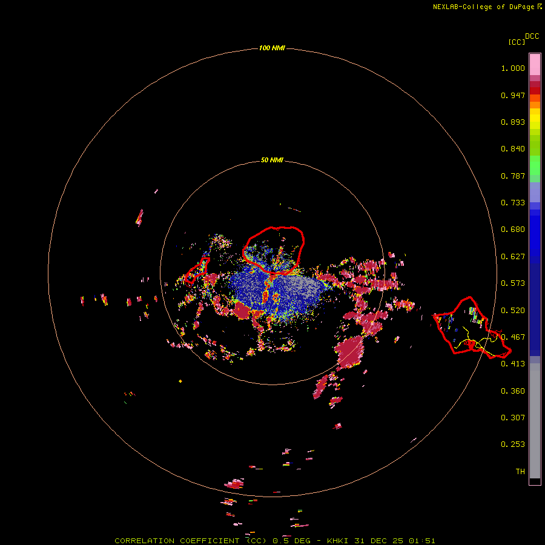The height and width of the screenshot is (545, 545).
Task: Click the 0.787 legend value
Action: click(x=513, y=176)
